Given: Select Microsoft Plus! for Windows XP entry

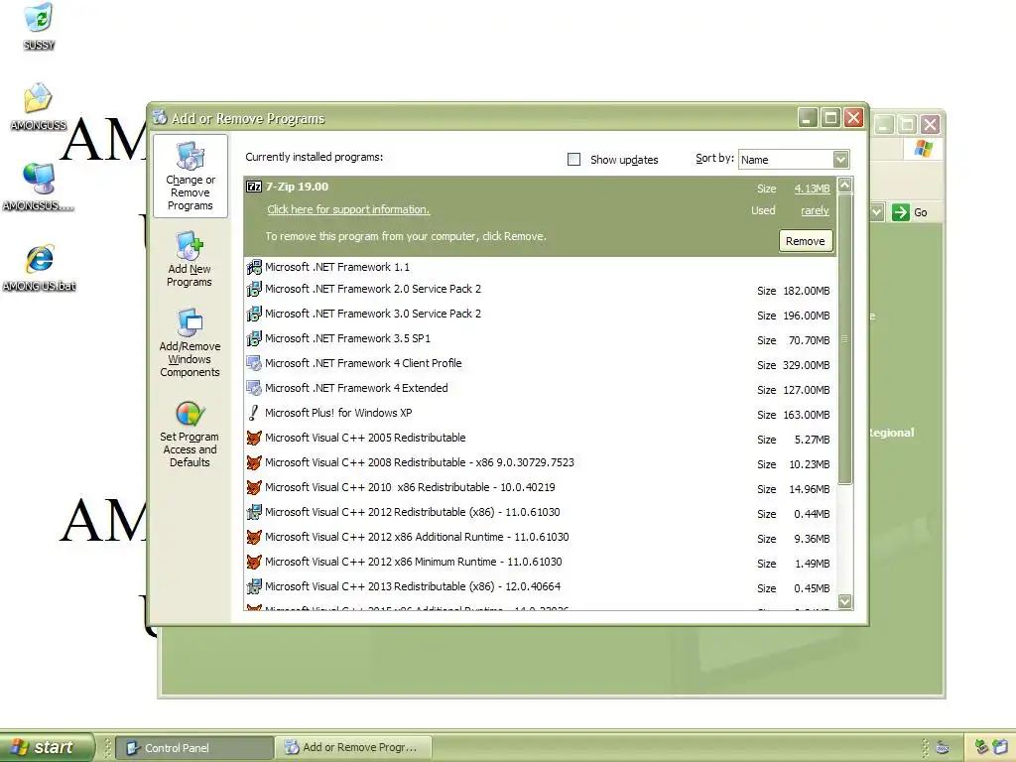Looking at the screenshot, I should point(541,414).
